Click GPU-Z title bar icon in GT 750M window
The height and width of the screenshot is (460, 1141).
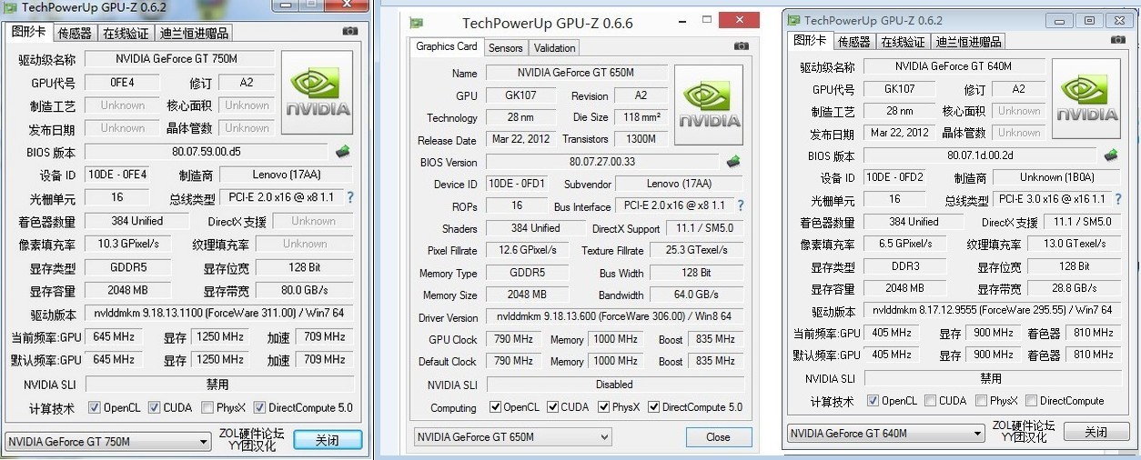pyautogui.click(x=11, y=7)
